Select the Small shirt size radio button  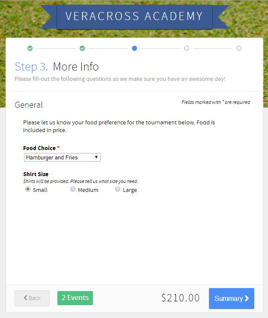(28, 189)
